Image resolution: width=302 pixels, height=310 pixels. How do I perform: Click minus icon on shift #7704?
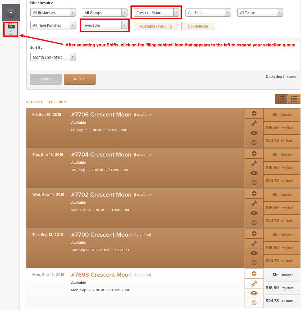(254, 153)
